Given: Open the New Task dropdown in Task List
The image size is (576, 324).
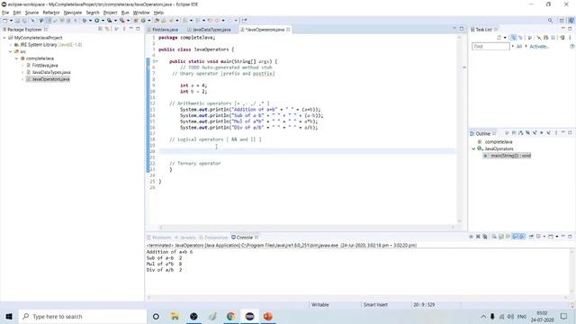Looking at the screenshot, I should tap(505, 38).
